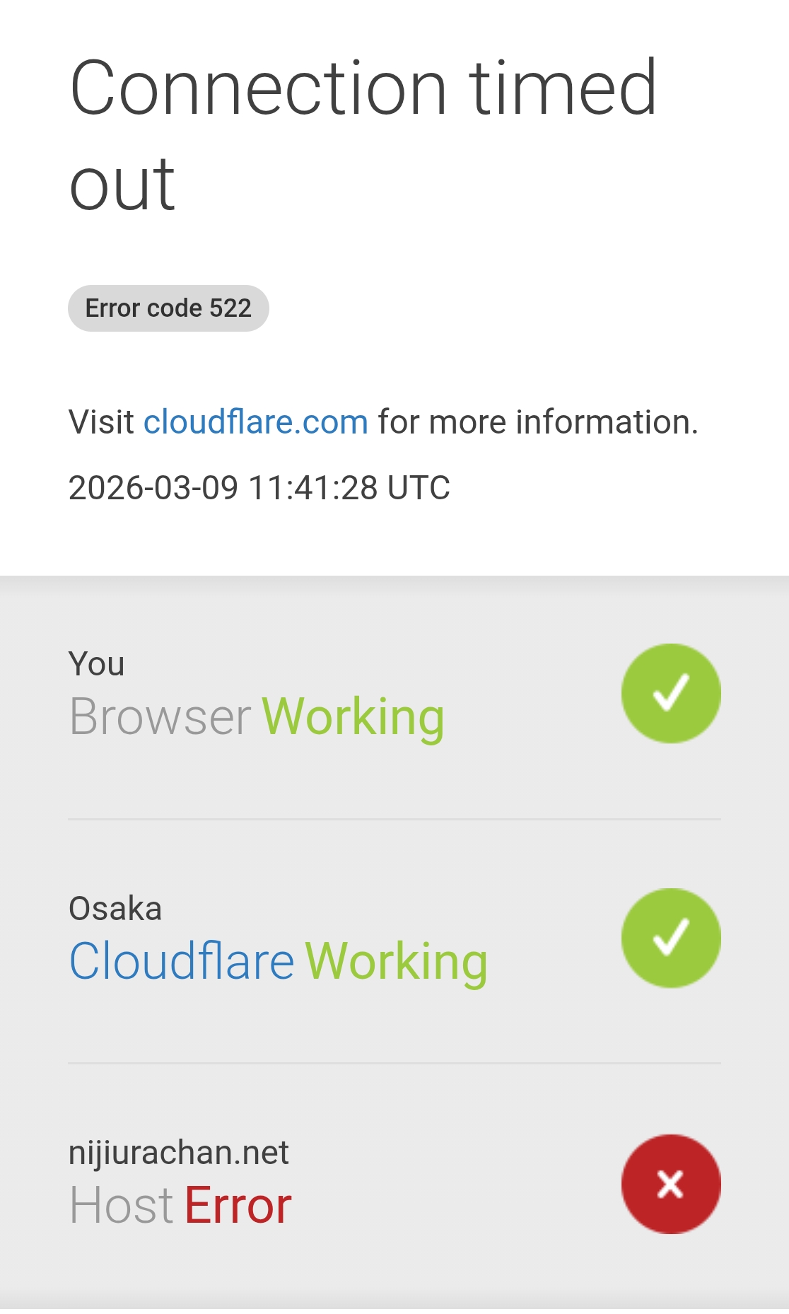The height and width of the screenshot is (1314, 789).
Task: Click the green checkmark icon beside Browser
Action: (671, 693)
